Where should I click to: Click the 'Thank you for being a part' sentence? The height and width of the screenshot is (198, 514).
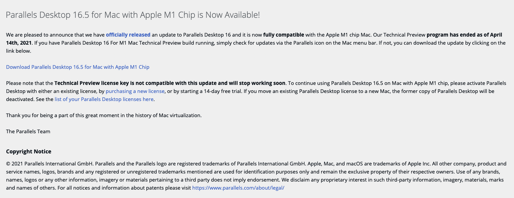tap(104, 115)
